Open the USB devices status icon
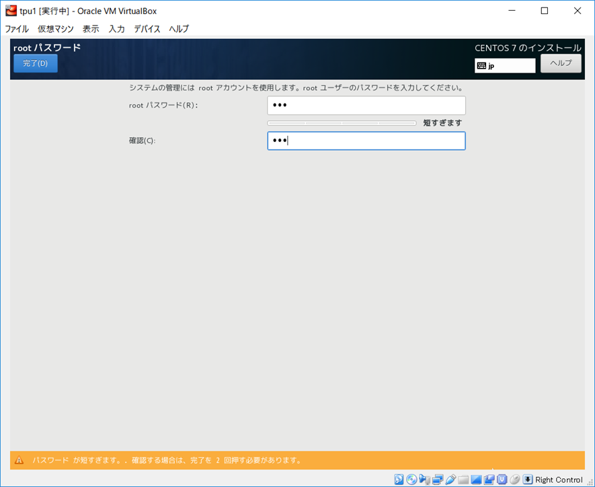Viewport: 595px width, 487px height. pos(449,479)
